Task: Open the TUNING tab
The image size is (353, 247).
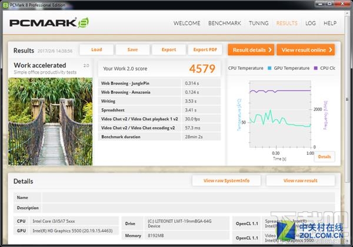Action: tap(258, 23)
